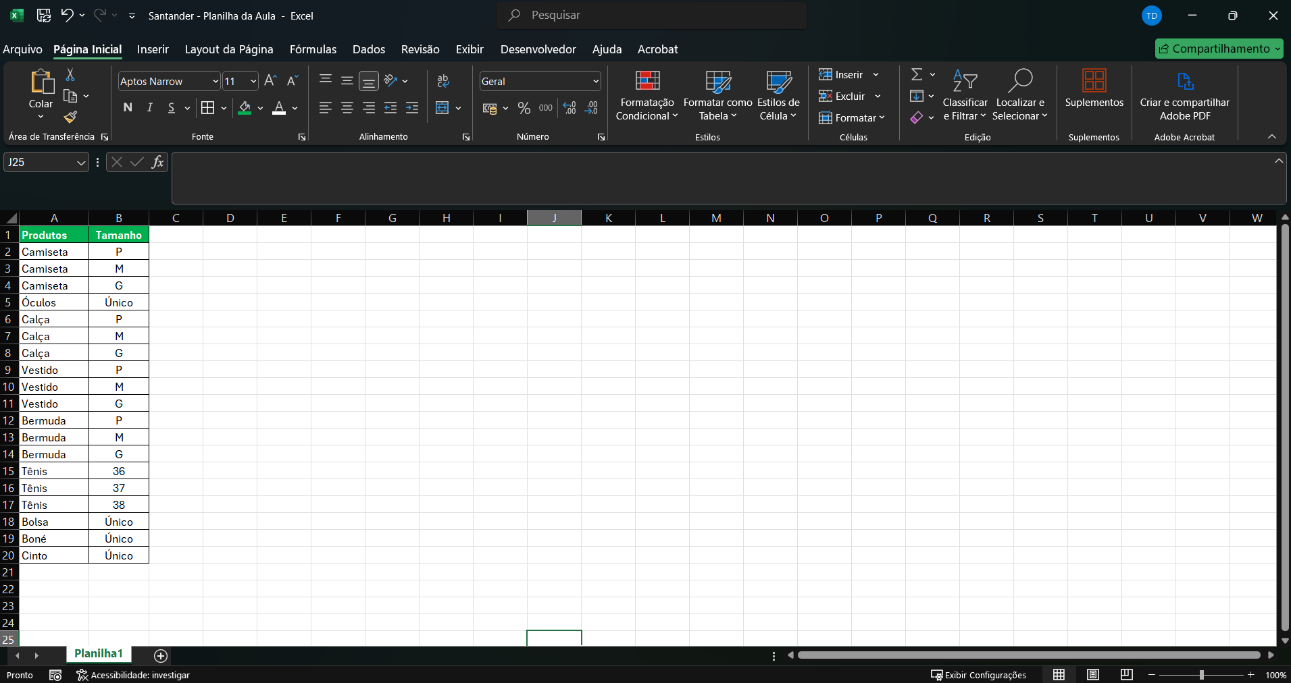The image size is (1291, 683).
Task: Open the Fórmulas ribbon tab
Action: [313, 49]
